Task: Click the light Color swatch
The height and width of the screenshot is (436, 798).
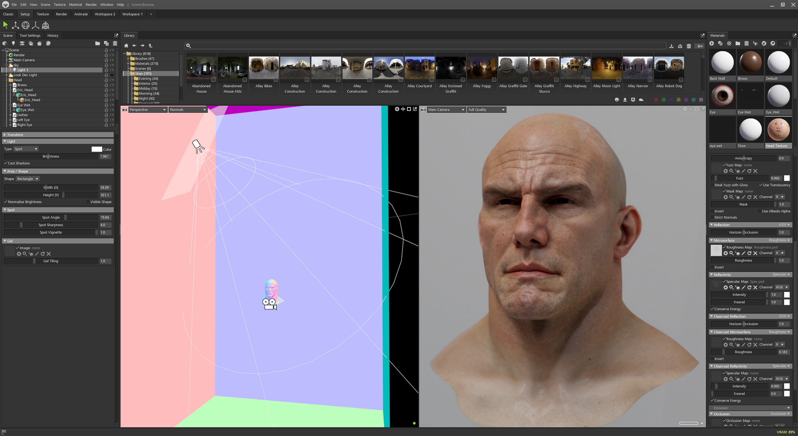Action: pos(97,149)
